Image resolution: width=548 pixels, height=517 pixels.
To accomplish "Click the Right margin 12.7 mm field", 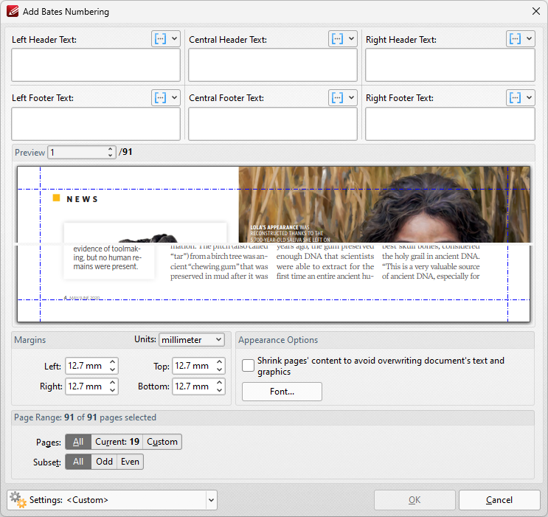I will click(87, 386).
